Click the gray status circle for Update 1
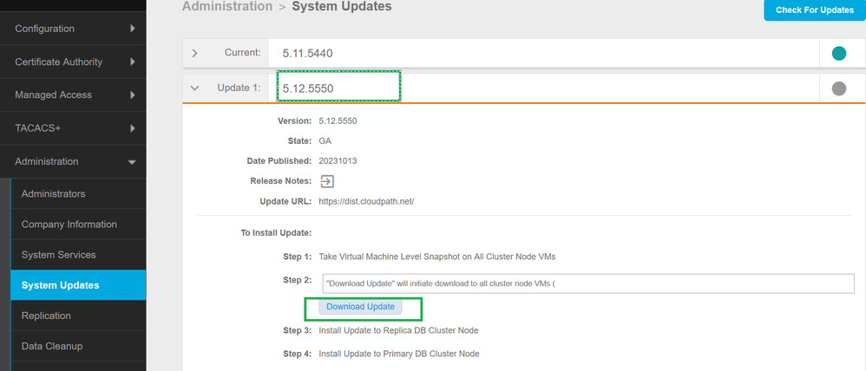 click(838, 88)
